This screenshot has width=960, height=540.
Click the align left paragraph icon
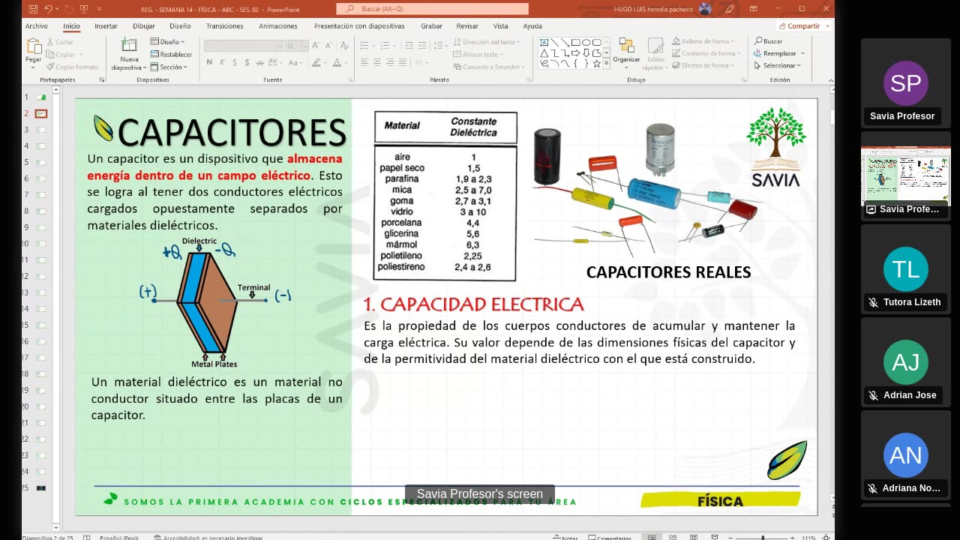(x=364, y=63)
